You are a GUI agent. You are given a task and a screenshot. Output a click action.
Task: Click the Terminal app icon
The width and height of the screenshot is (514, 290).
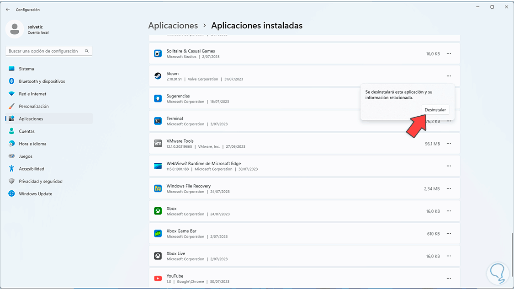click(158, 121)
